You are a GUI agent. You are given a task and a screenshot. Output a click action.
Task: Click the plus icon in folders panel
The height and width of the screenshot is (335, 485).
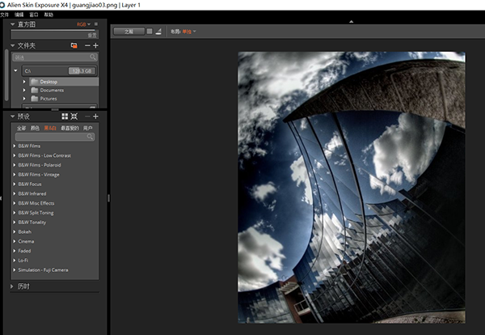coord(95,46)
